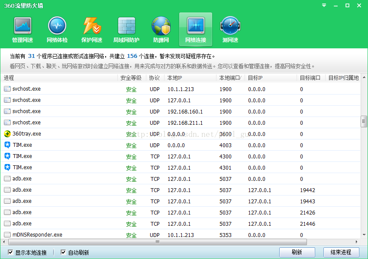
Task: Toggle 自动刷新 checkbox
Action: [63, 252]
